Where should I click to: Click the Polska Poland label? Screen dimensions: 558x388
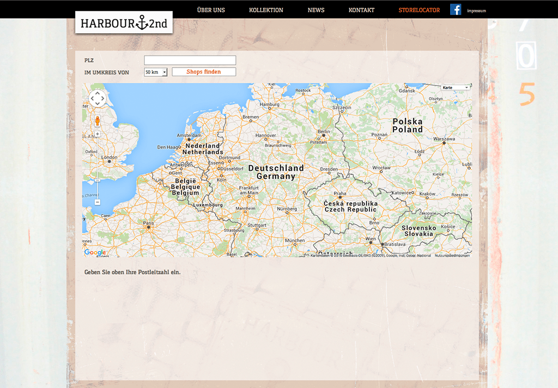pos(408,125)
